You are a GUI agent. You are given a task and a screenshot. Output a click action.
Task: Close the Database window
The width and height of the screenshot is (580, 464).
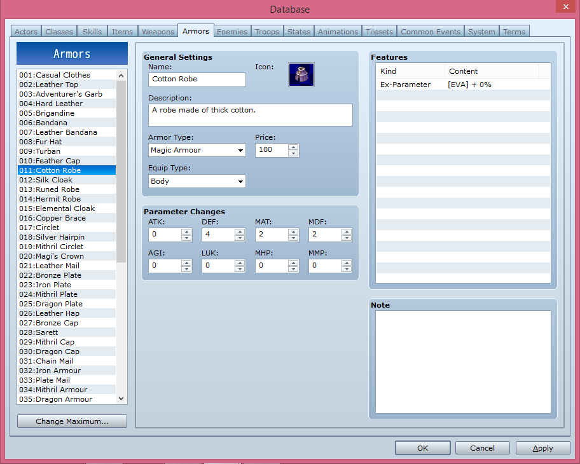pos(565,6)
